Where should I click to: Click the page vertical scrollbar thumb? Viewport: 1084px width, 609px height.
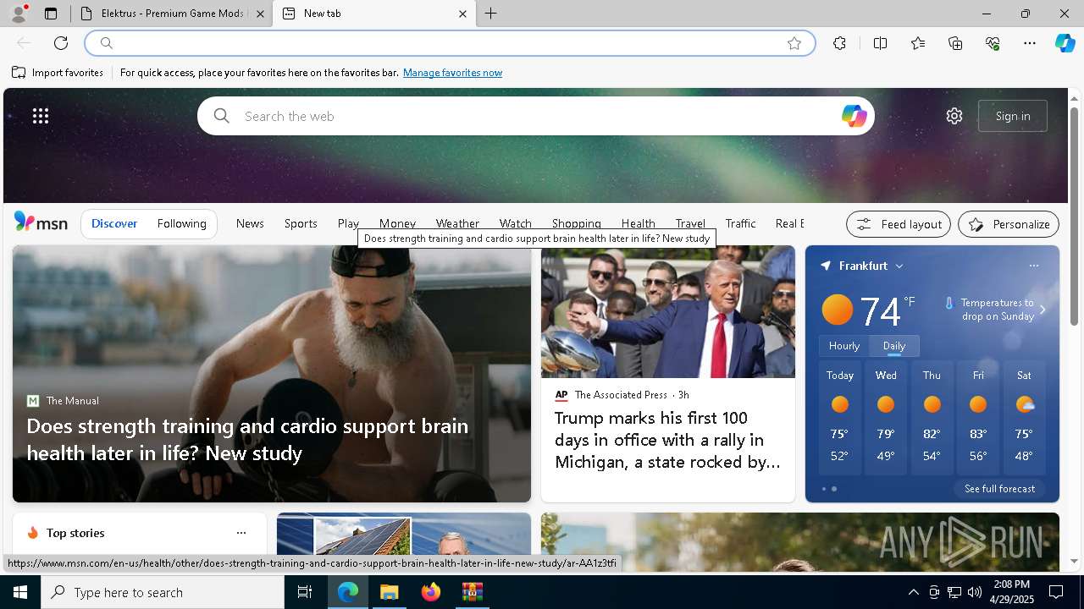coord(1074,216)
